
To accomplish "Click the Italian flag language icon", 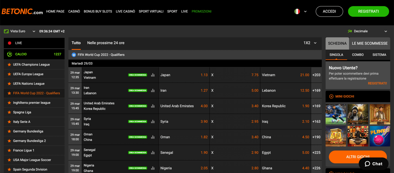I will [x=297, y=11].
